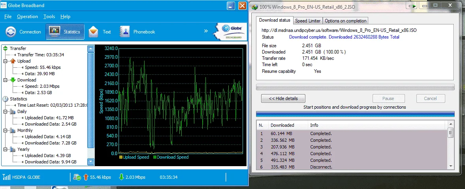Click the Statistics monitor icon

tap(54, 31)
